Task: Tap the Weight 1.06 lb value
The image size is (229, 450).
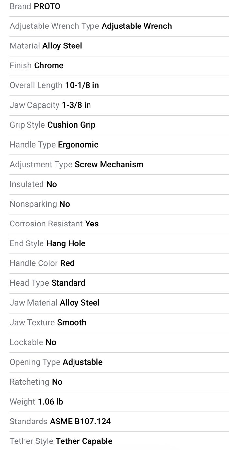Action: (x=50, y=402)
